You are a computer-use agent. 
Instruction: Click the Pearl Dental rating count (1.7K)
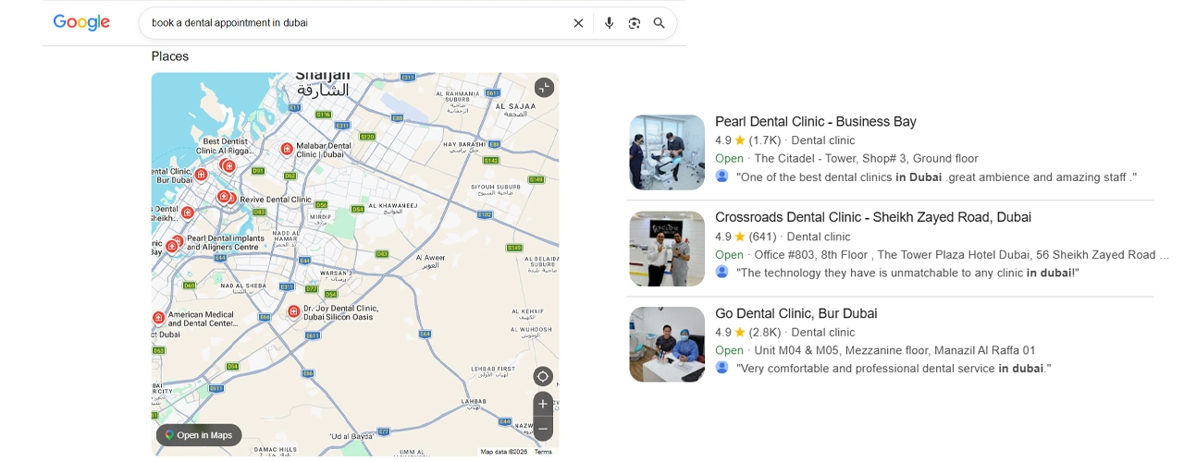click(765, 140)
